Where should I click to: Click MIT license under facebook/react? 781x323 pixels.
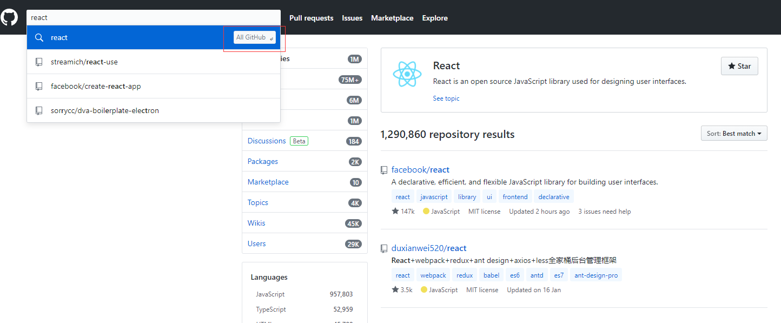[484, 212]
